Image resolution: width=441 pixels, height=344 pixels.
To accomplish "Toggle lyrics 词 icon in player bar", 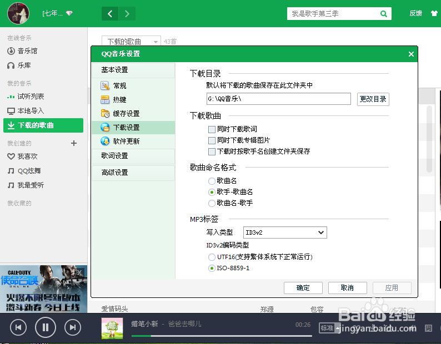I will (428, 328).
